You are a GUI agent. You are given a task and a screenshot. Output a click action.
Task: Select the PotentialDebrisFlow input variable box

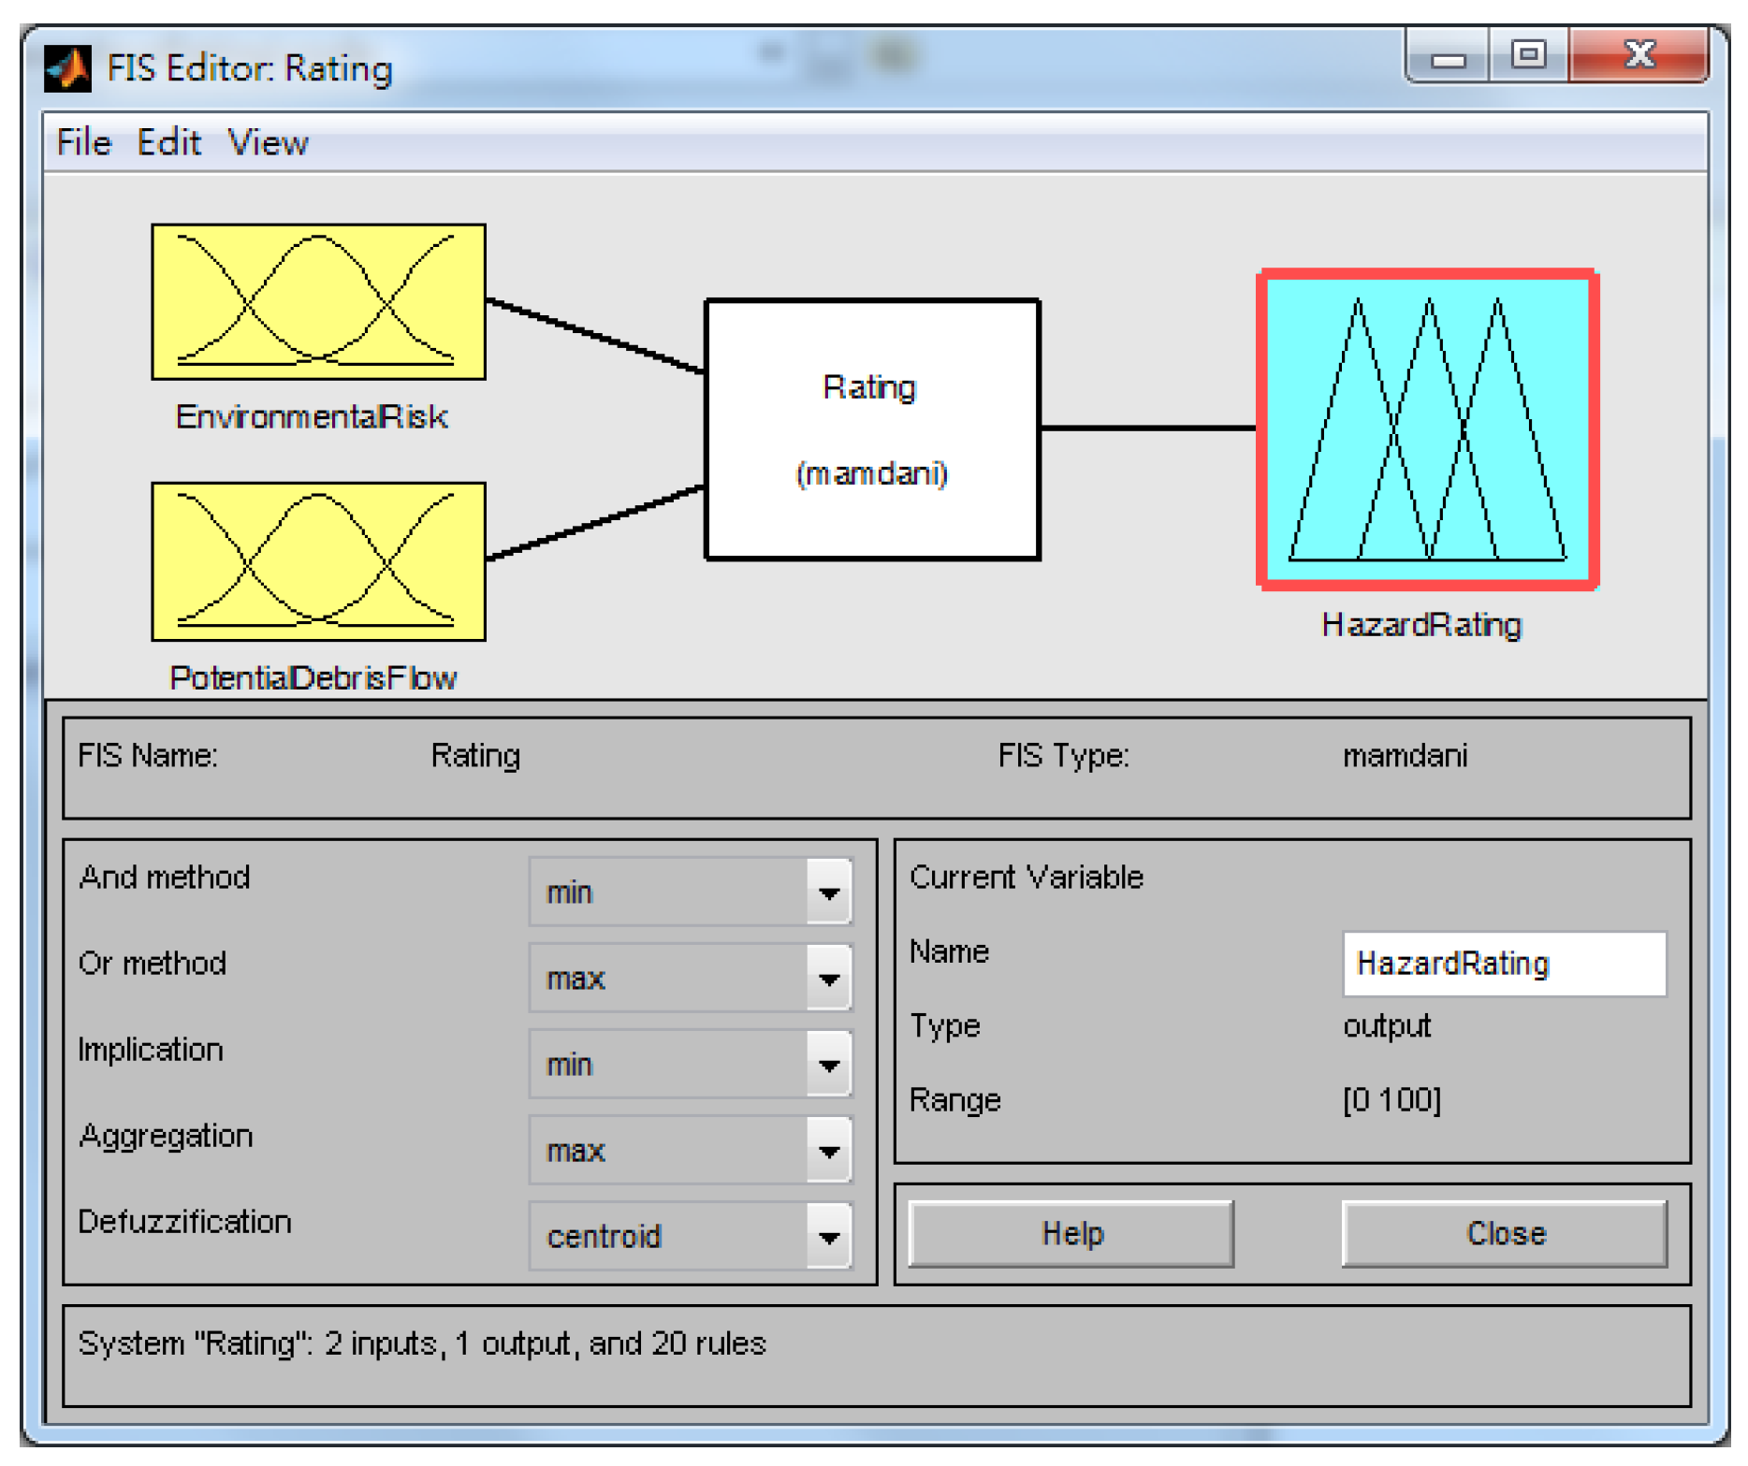[318, 561]
